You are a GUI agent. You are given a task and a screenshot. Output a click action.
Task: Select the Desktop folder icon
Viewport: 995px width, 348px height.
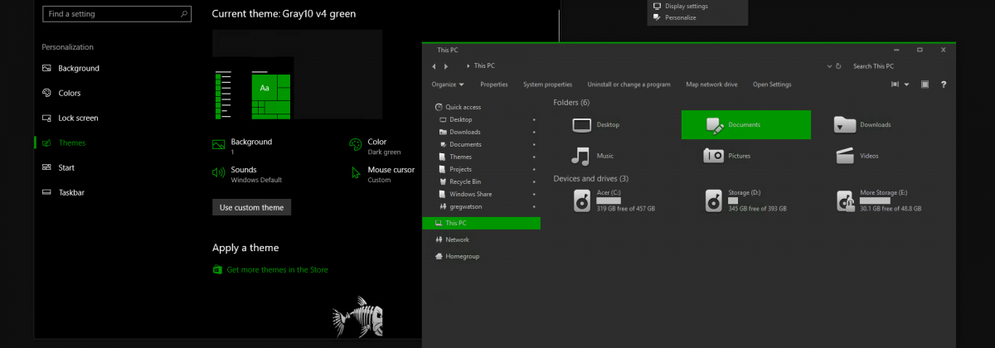click(x=582, y=125)
